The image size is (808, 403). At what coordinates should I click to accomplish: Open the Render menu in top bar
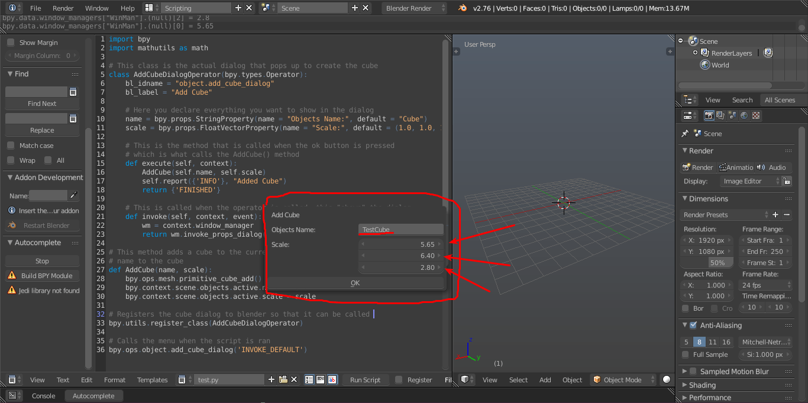click(63, 8)
